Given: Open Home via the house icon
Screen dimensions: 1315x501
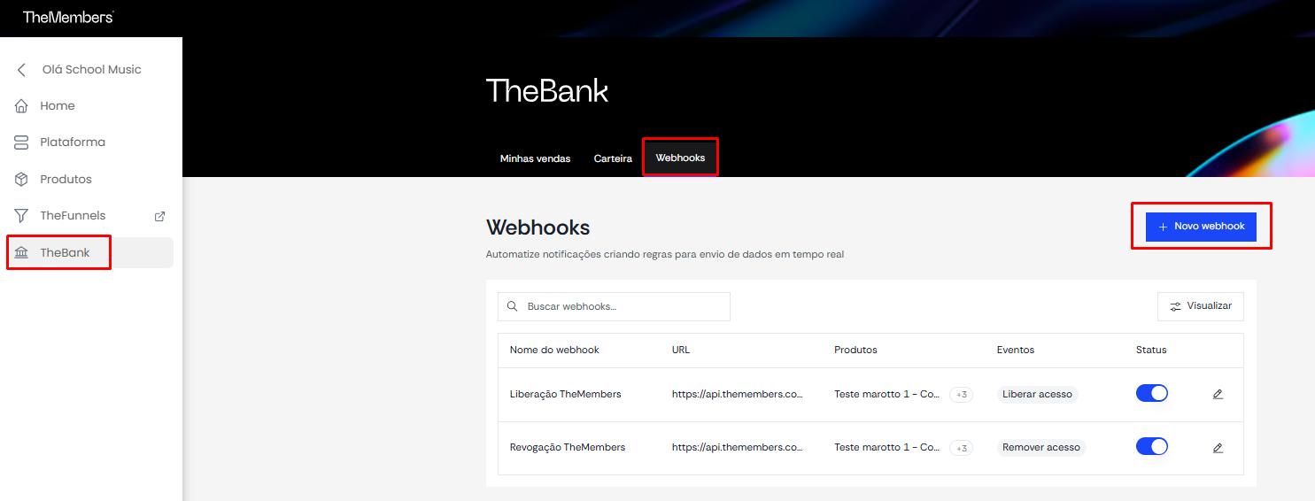Looking at the screenshot, I should pos(21,106).
